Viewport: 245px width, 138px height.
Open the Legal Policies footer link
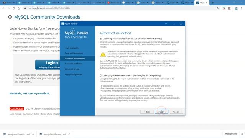[x=15, y=114]
